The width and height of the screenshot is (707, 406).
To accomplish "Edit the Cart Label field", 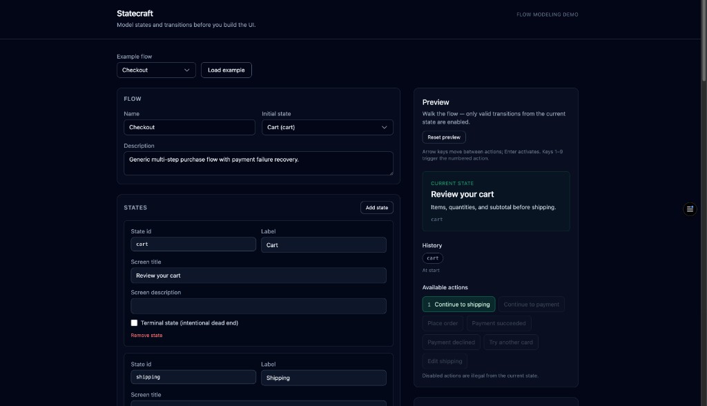I will pos(324,245).
